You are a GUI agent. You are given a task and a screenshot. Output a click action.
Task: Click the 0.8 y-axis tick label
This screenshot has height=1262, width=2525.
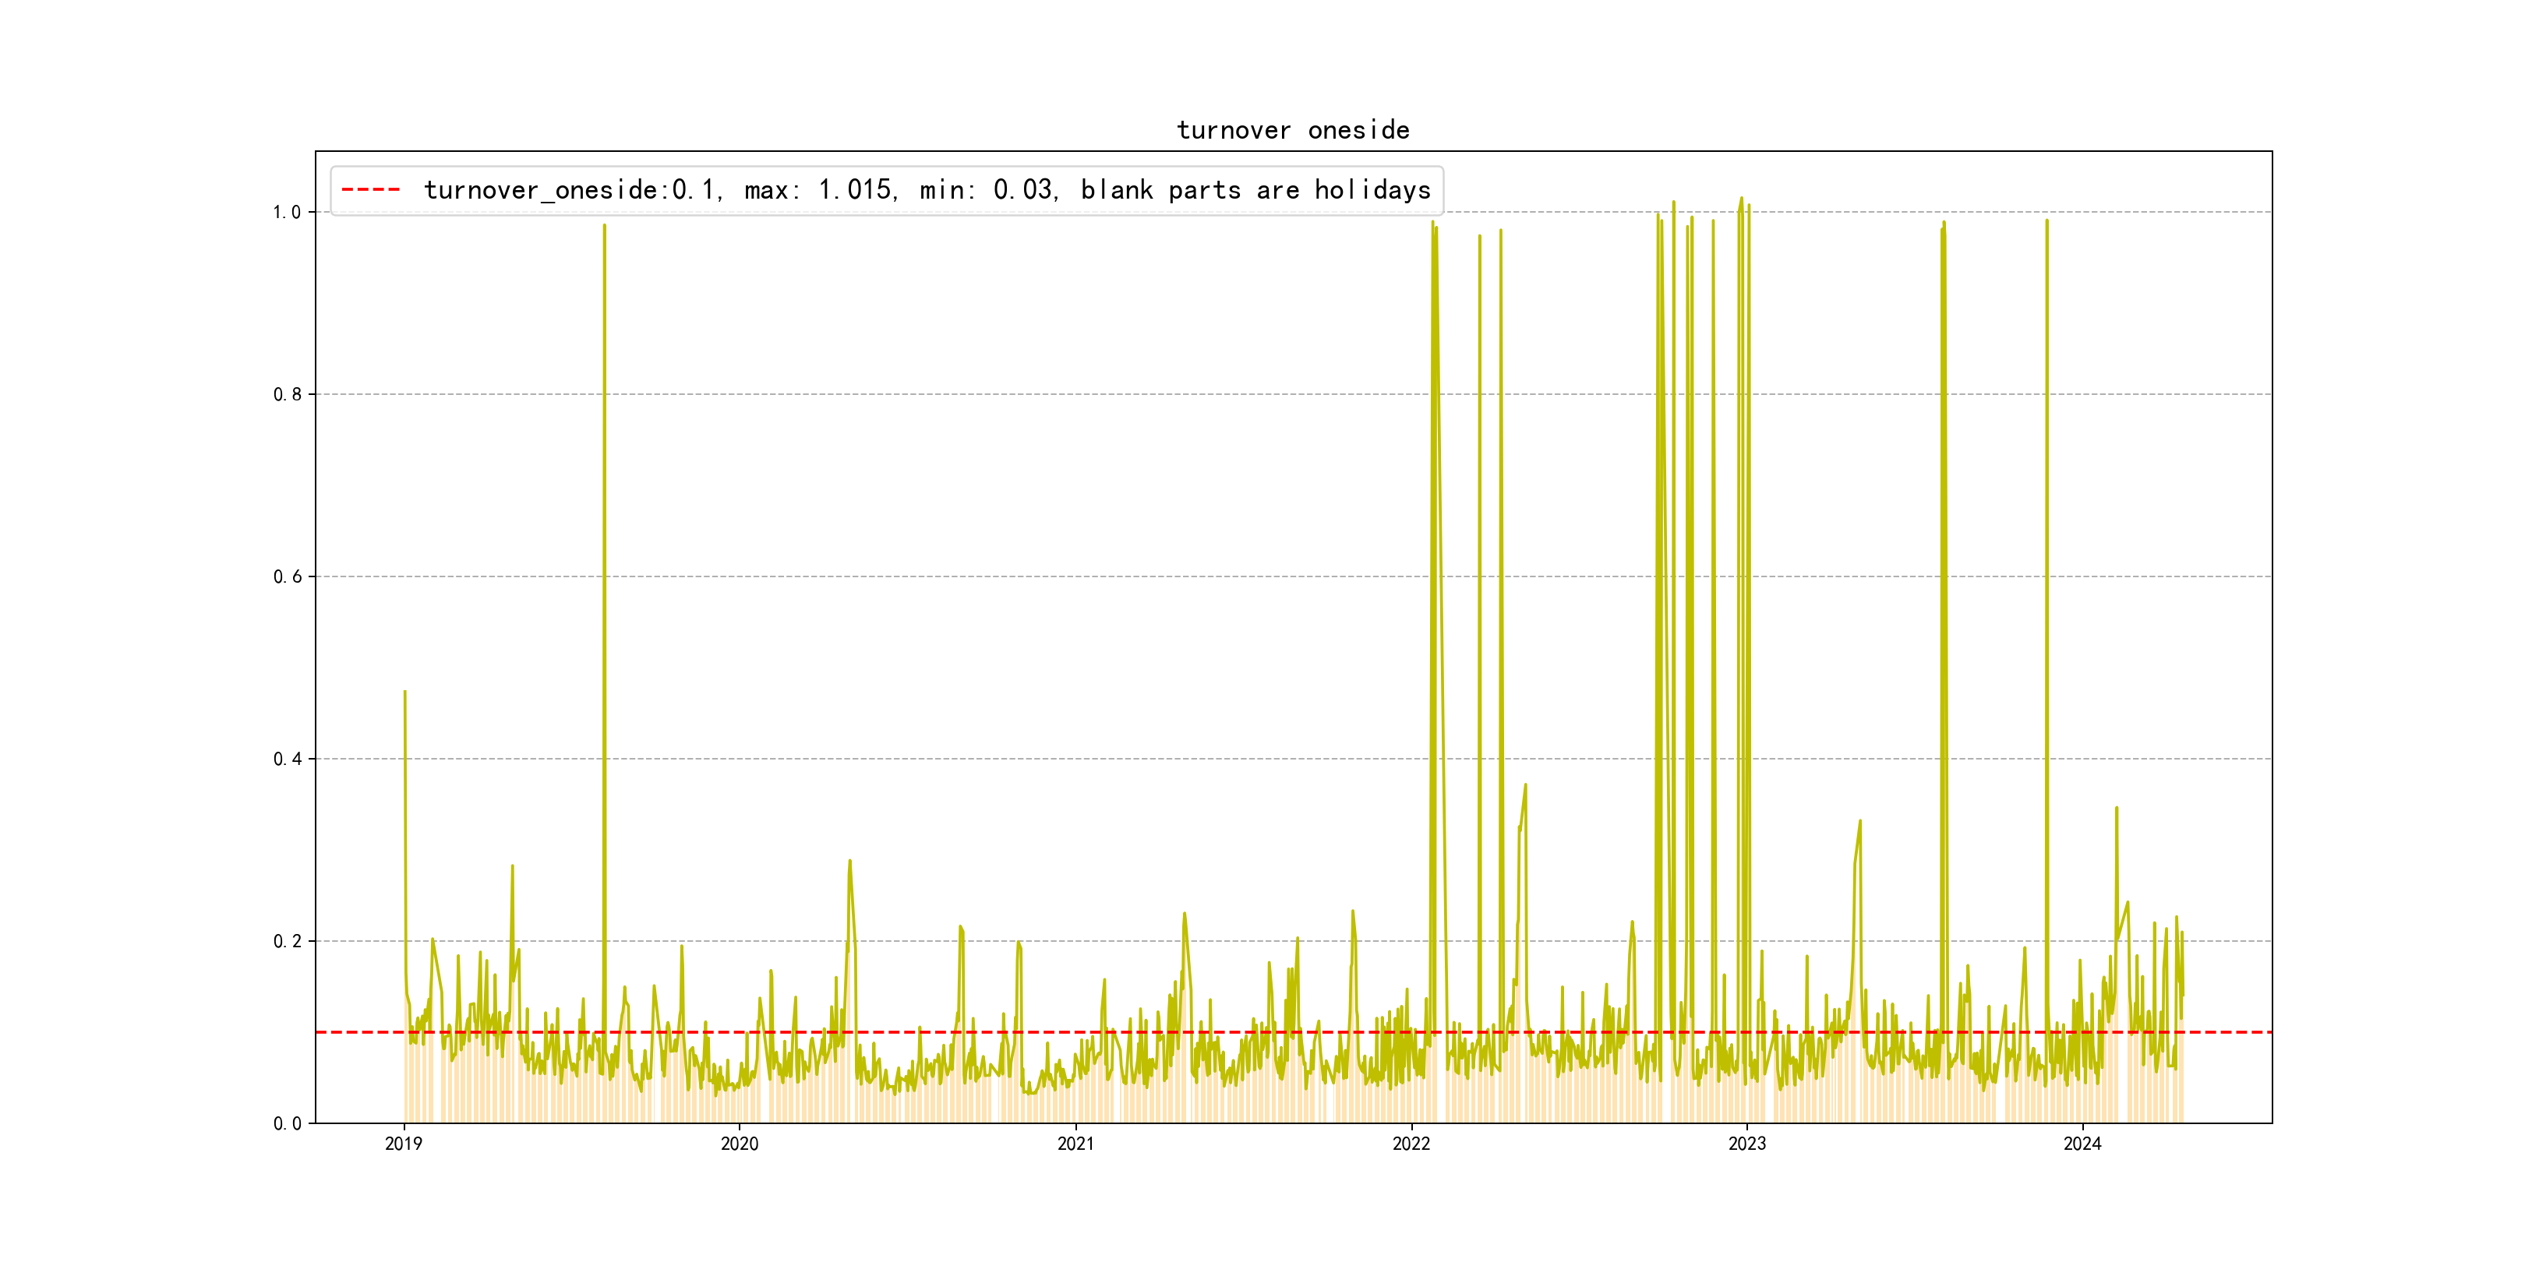tap(288, 395)
